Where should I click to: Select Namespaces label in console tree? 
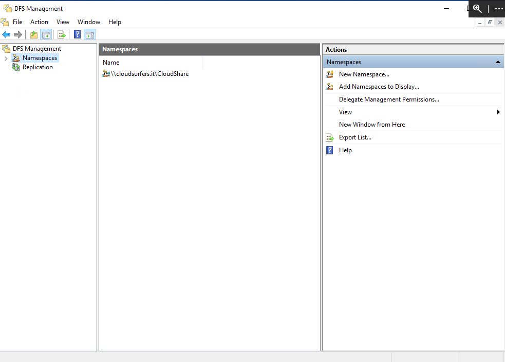click(x=40, y=58)
